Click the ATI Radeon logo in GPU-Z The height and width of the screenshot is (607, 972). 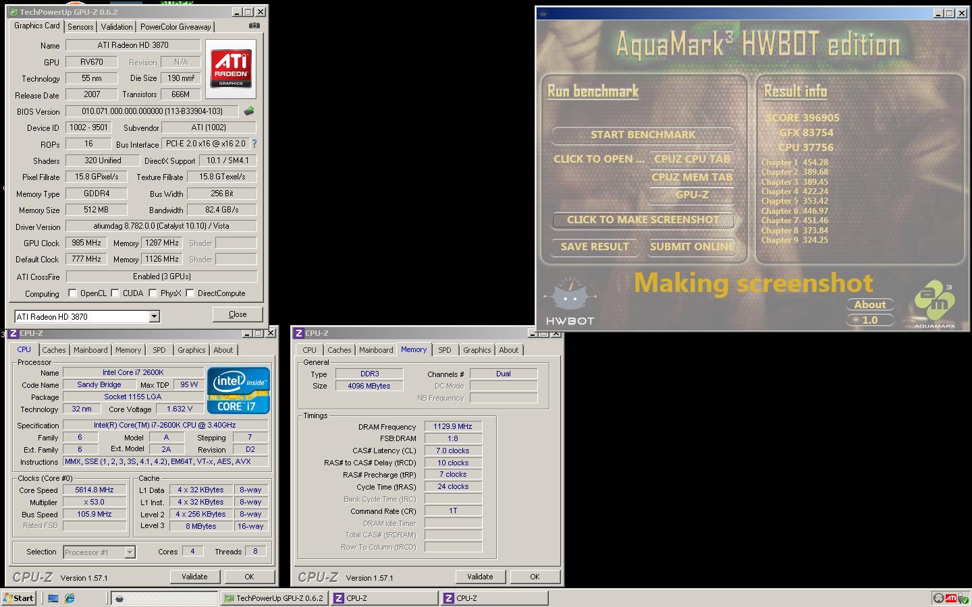[x=231, y=69]
